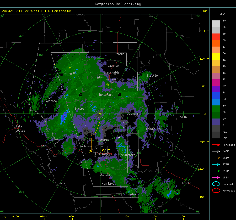Viewport: 236px width, 220px height.
Task: Click the Olds town label
Action: coord(100,109)
